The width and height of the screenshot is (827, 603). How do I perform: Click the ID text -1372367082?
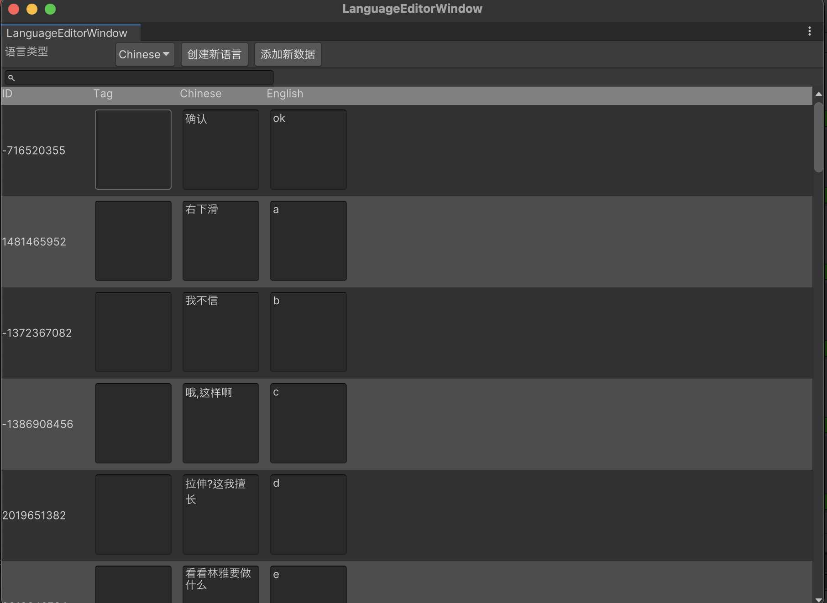click(37, 333)
